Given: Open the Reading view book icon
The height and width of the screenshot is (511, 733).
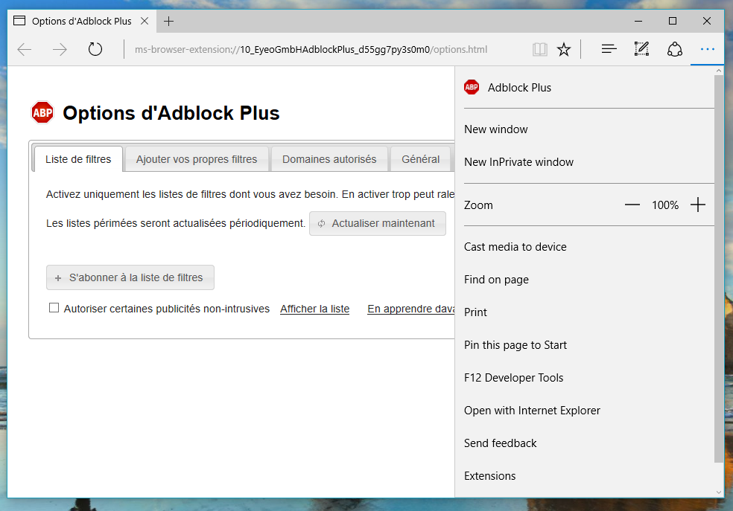Looking at the screenshot, I should point(540,50).
